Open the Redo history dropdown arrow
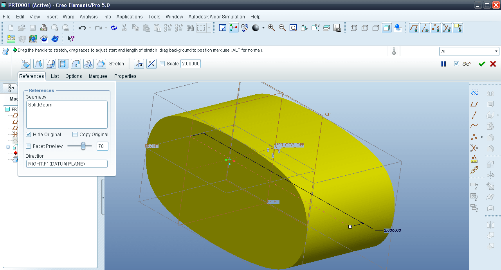The image size is (501, 270). [x=106, y=28]
